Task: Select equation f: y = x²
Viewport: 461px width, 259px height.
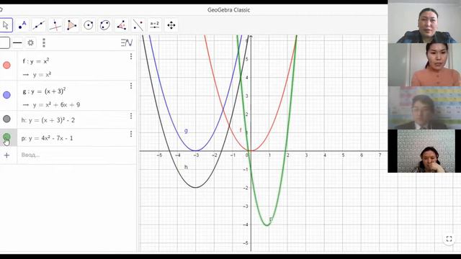Action: pyautogui.click(x=36, y=61)
